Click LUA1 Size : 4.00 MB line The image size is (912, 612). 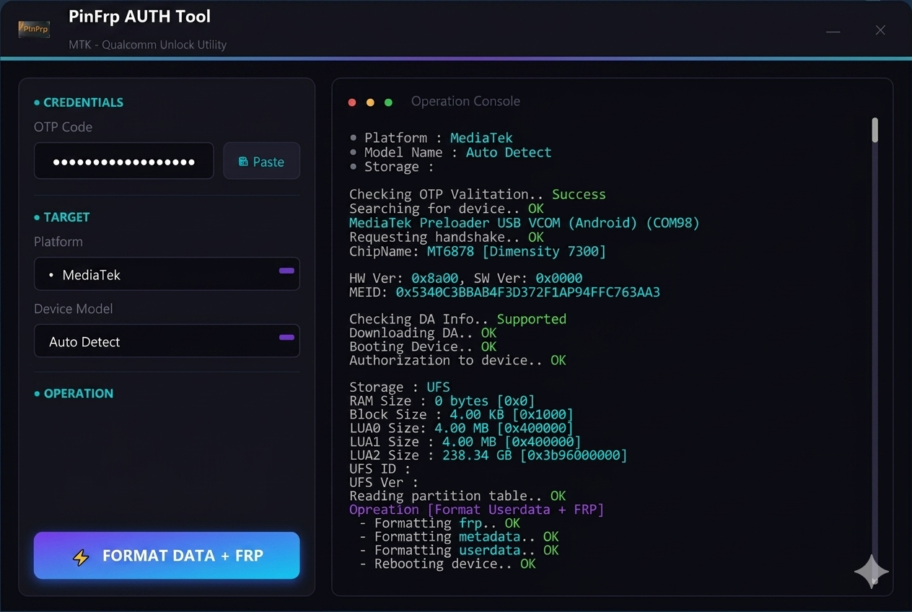tap(465, 442)
